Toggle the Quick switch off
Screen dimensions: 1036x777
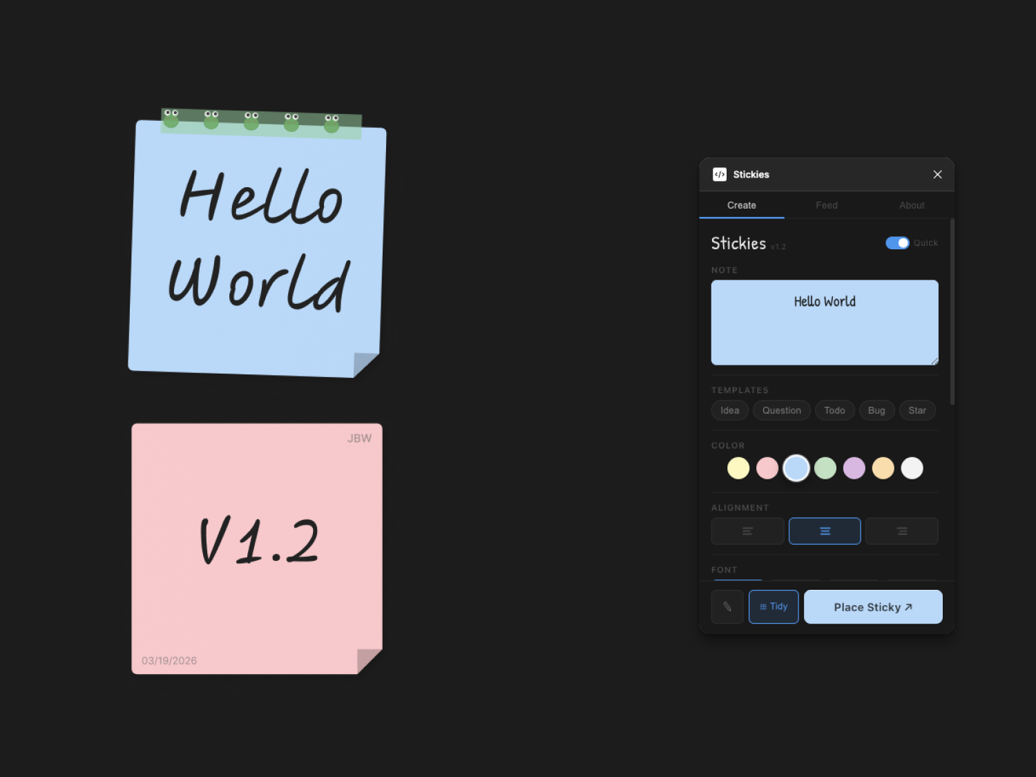[897, 243]
